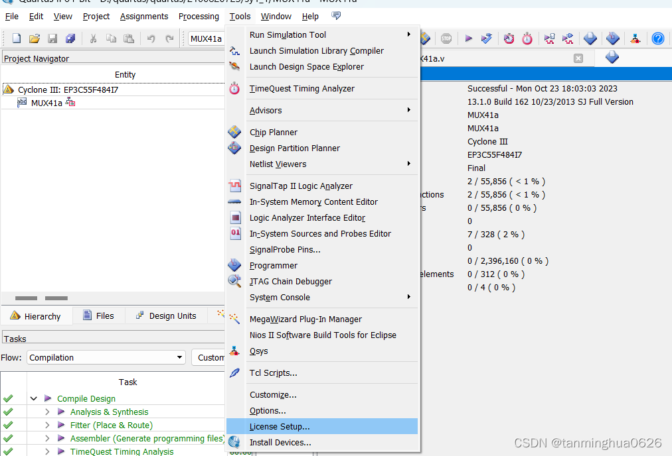Select MUX41a entity in hierarchy
The width and height of the screenshot is (672, 456).
coord(46,103)
